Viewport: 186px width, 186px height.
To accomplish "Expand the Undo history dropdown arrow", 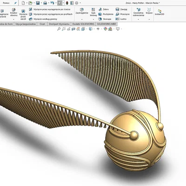I will [56, 3].
